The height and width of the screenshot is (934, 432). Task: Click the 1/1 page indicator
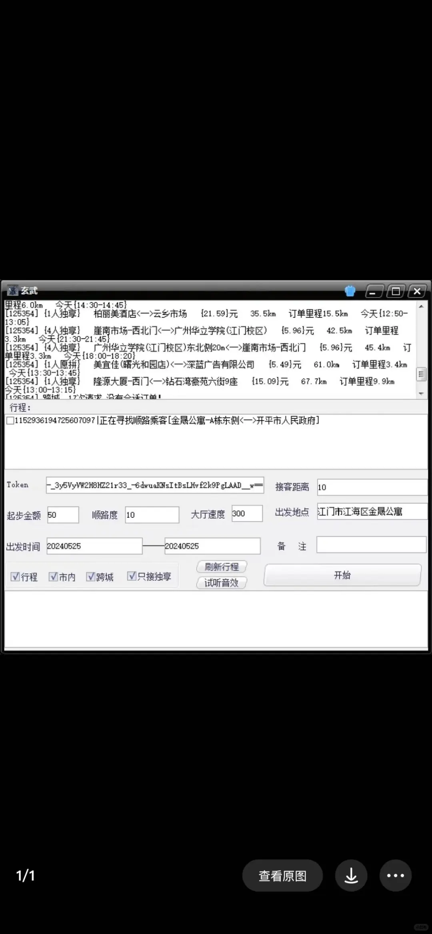point(26,876)
